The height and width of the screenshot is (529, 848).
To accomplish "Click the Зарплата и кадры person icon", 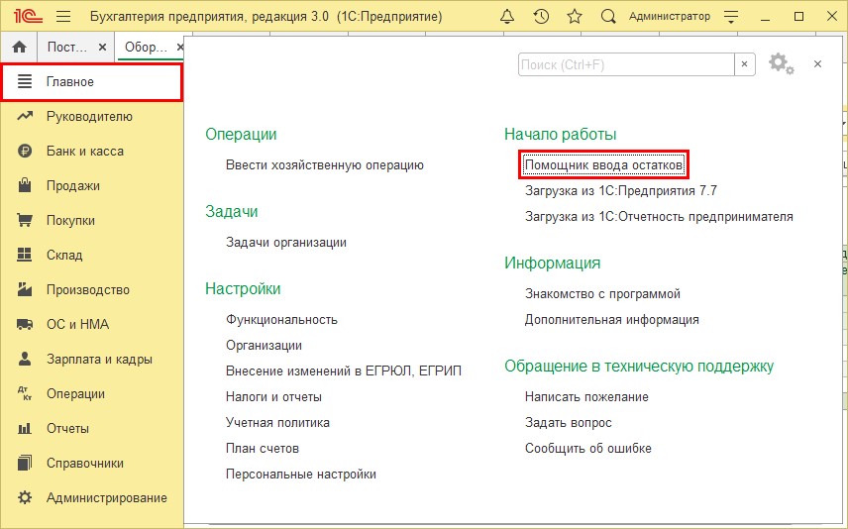I will [25, 359].
